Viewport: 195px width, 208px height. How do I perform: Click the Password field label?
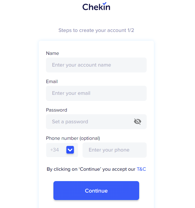click(56, 110)
